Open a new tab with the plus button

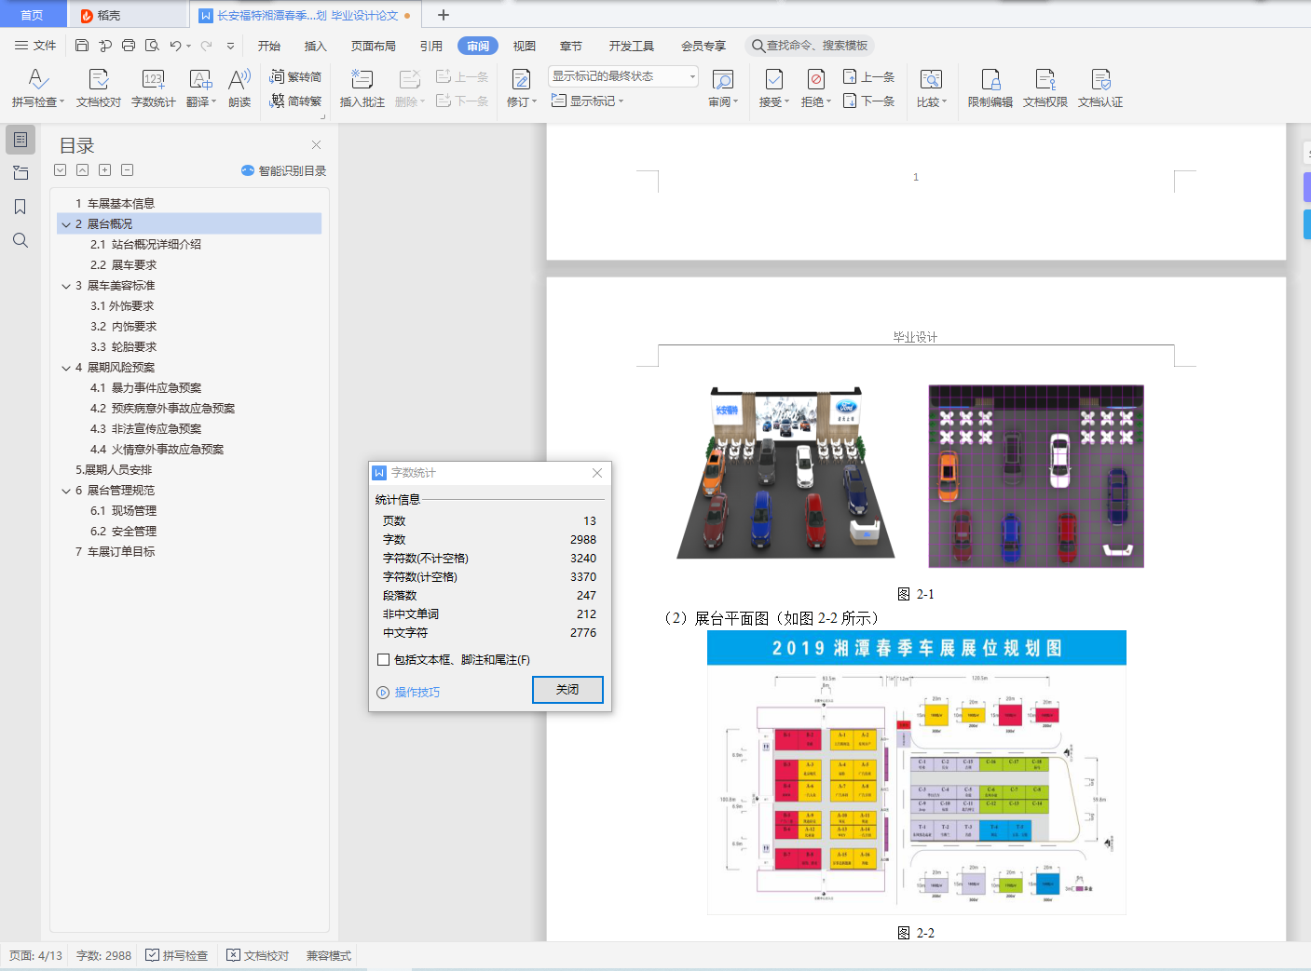click(444, 15)
